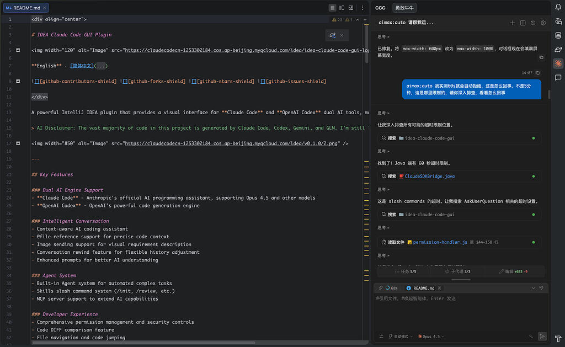Open the Database tool window icon
565x347 pixels.
(x=558, y=35)
